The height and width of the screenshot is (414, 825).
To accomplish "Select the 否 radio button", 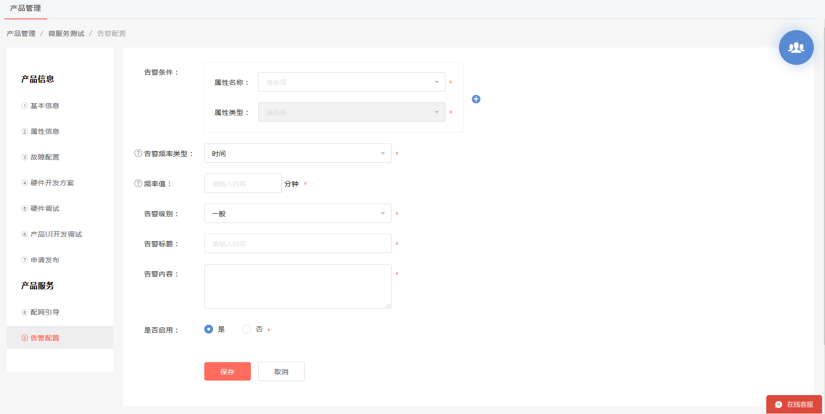I will click(247, 329).
